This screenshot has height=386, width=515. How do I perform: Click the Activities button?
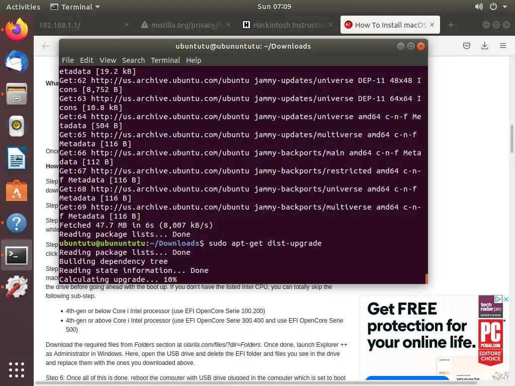(x=23, y=7)
